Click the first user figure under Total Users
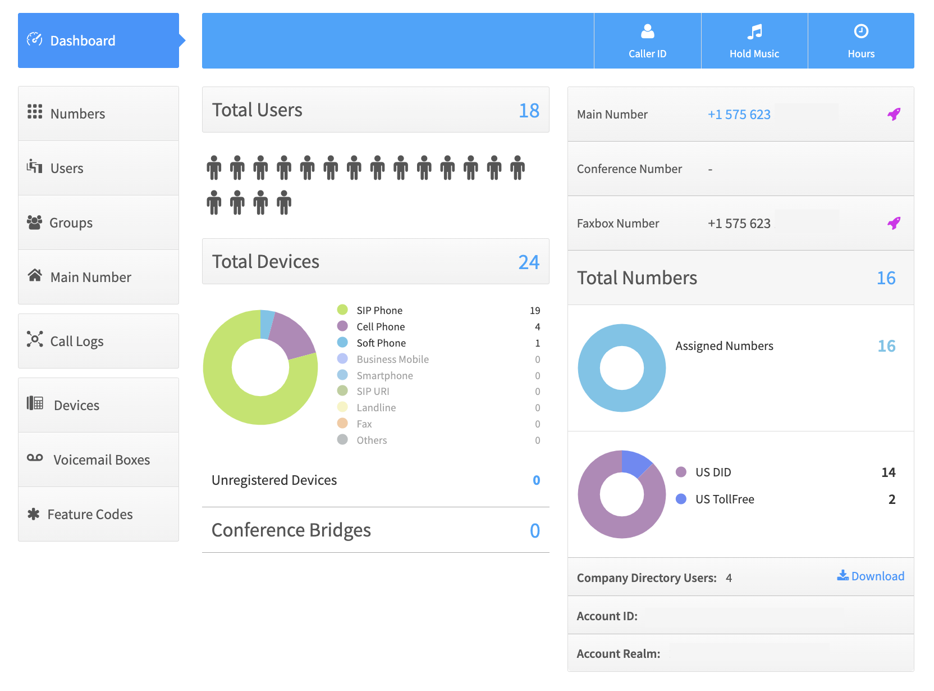The width and height of the screenshot is (934, 691). pyautogui.click(x=214, y=167)
